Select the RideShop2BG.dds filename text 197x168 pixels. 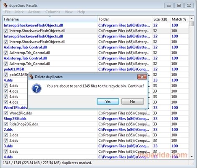[x=24, y=124]
